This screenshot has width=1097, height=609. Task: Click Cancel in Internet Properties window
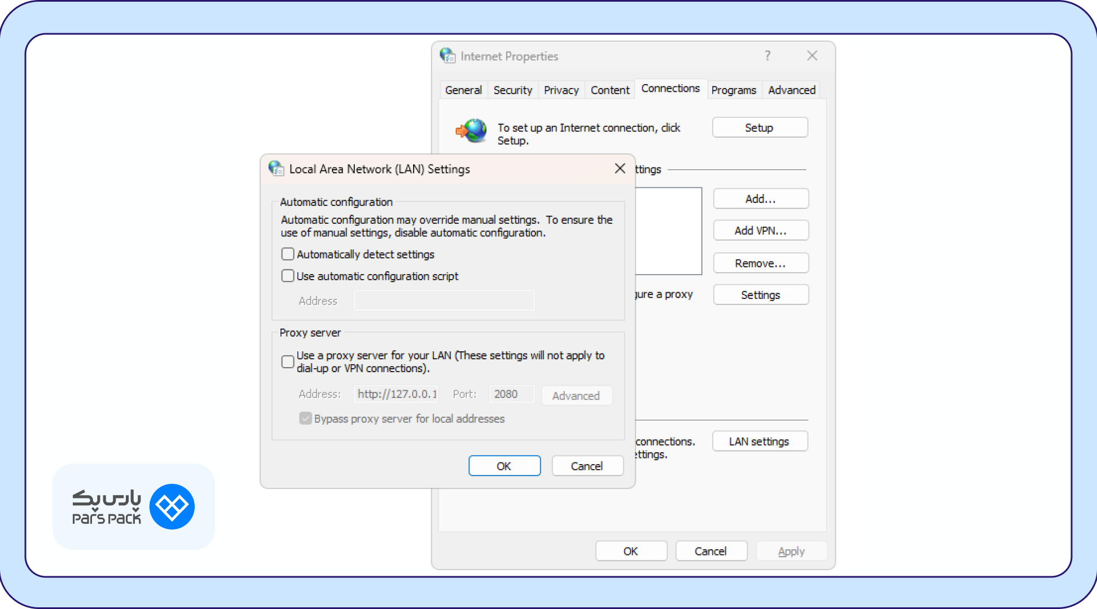click(x=711, y=551)
